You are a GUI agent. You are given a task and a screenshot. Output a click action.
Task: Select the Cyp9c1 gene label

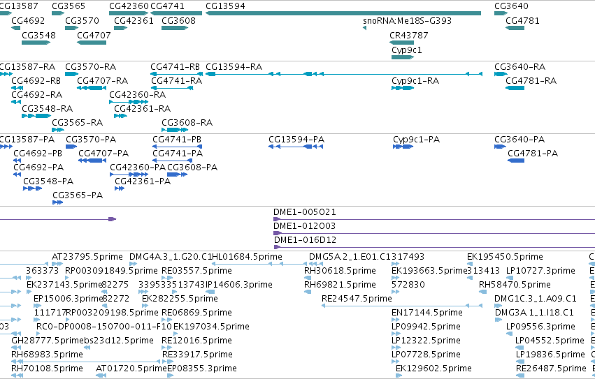[x=407, y=50]
